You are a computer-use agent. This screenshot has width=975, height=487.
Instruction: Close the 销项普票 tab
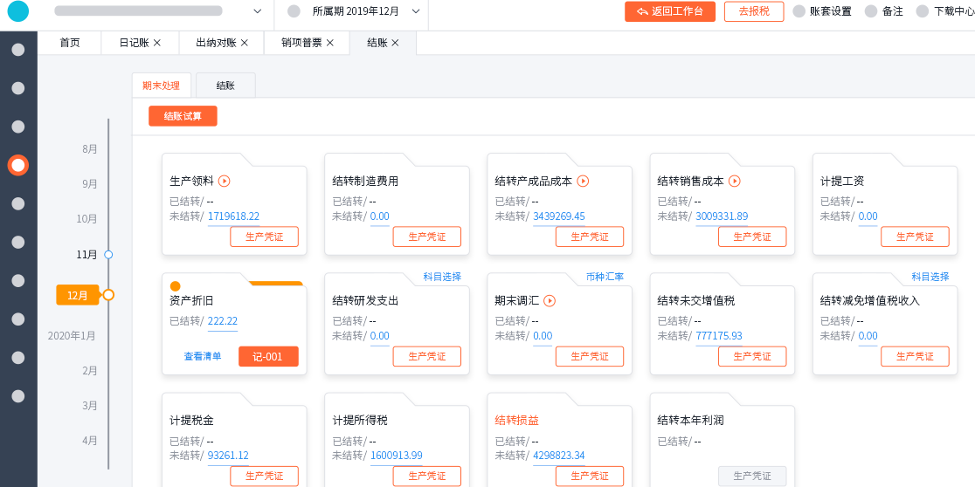[x=329, y=43]
